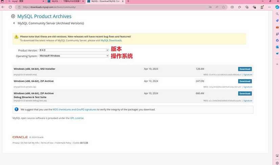Close the mysql search tab
The height and width of the screenshot is (165, 280).
43,1
